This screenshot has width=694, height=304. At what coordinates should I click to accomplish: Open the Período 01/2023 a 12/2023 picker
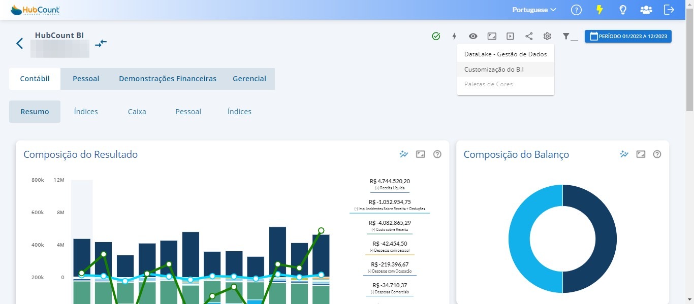pos(628,37)
